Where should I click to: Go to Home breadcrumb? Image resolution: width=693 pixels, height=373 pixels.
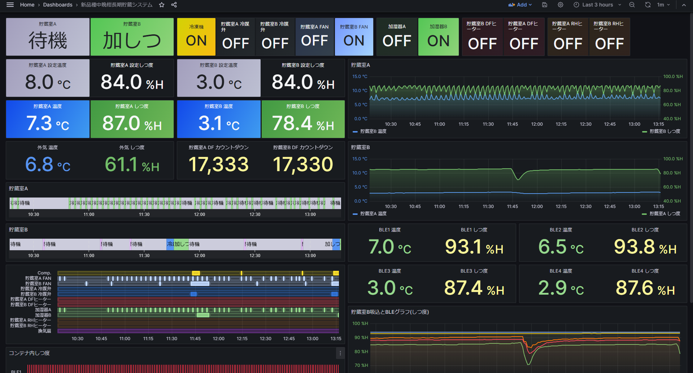pos(27,5)
